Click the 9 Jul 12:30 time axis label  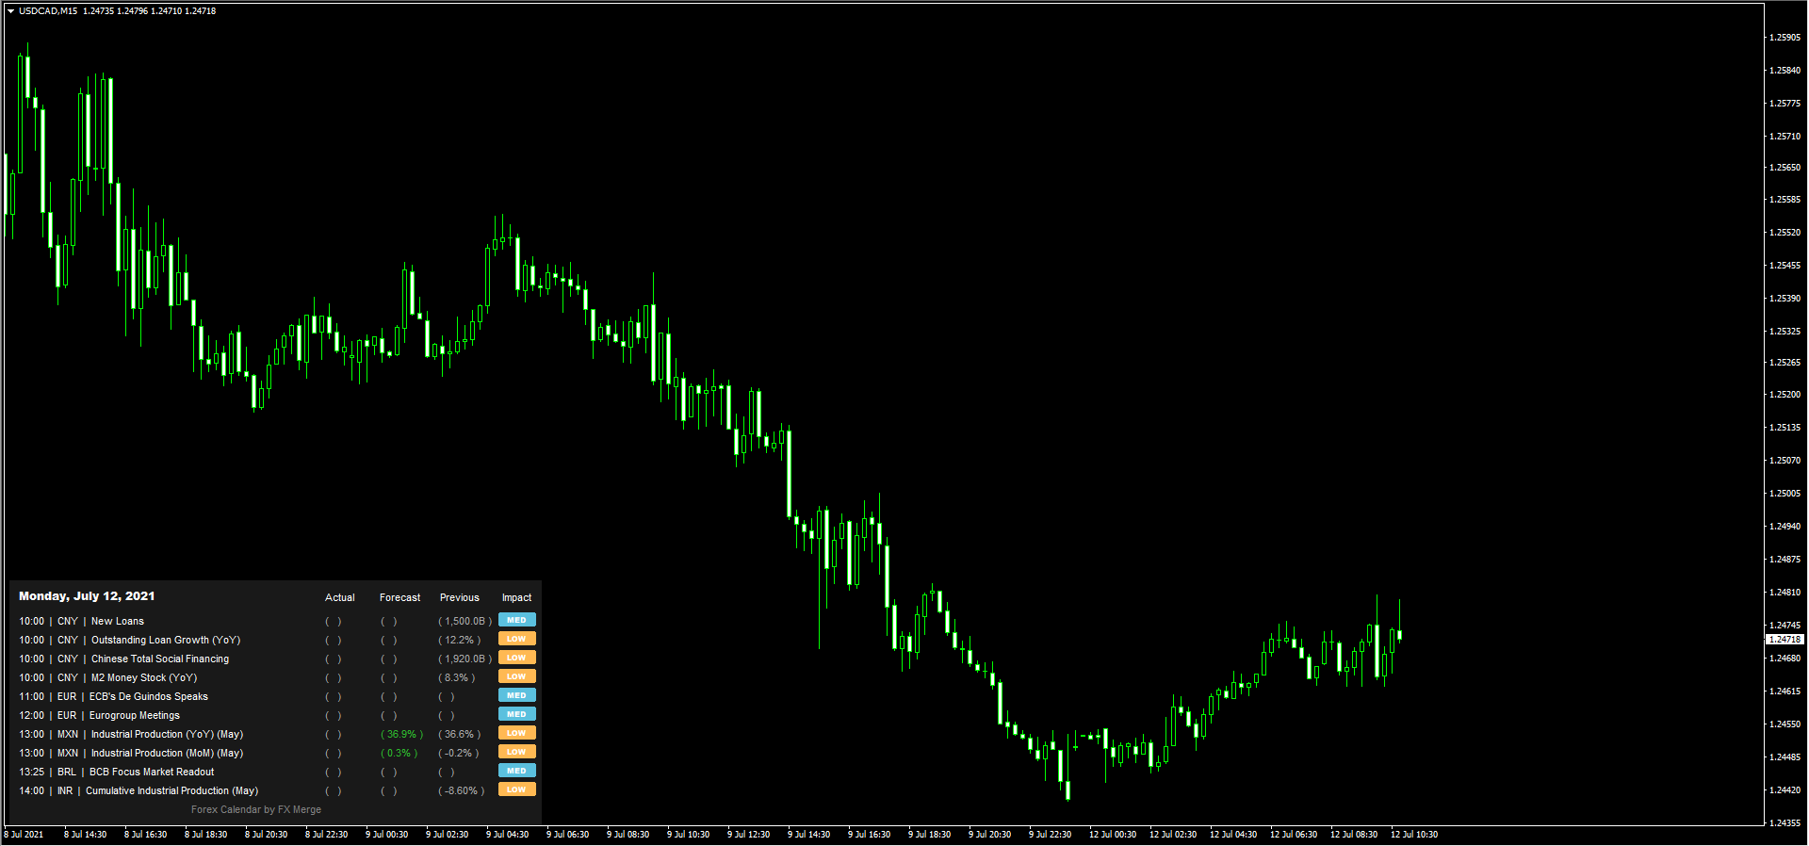pos(749,835)
